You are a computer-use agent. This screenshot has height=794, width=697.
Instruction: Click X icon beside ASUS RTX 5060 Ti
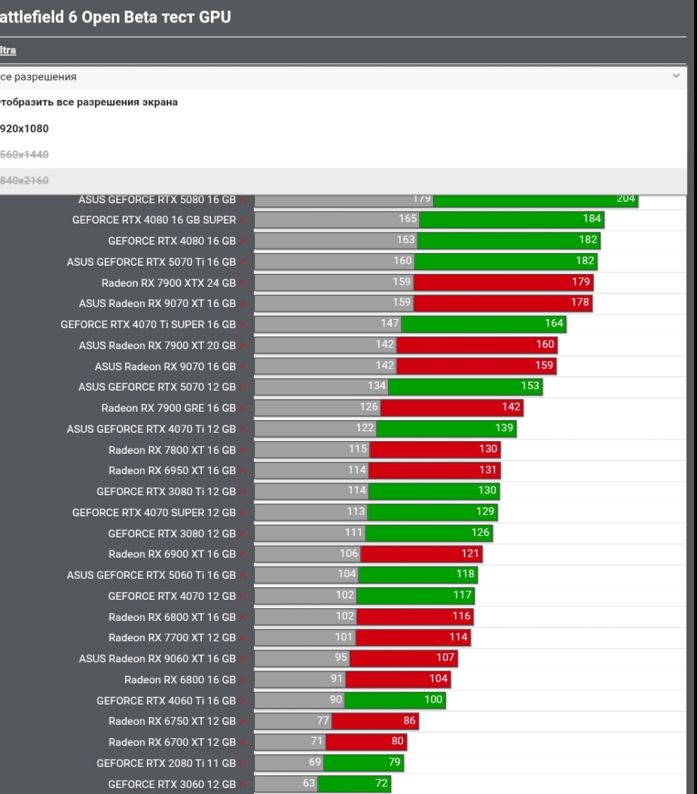[243, 576]
